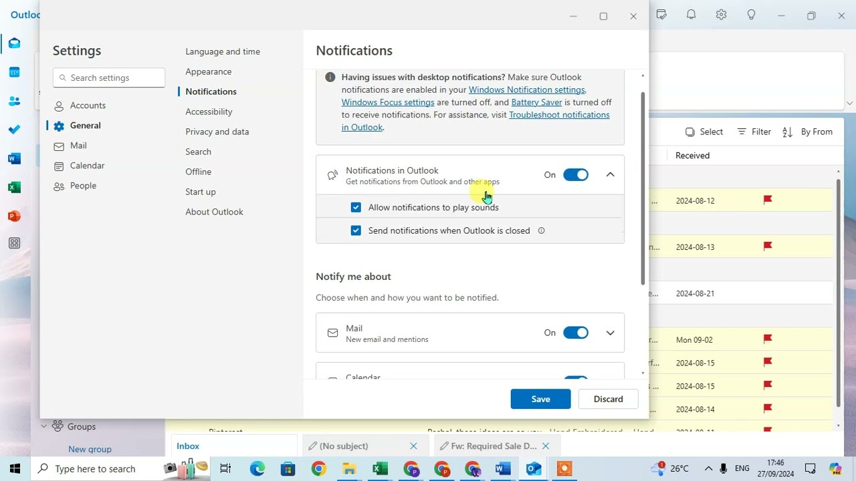
Task: Click the Search settings field
Action: click(109, 77)
